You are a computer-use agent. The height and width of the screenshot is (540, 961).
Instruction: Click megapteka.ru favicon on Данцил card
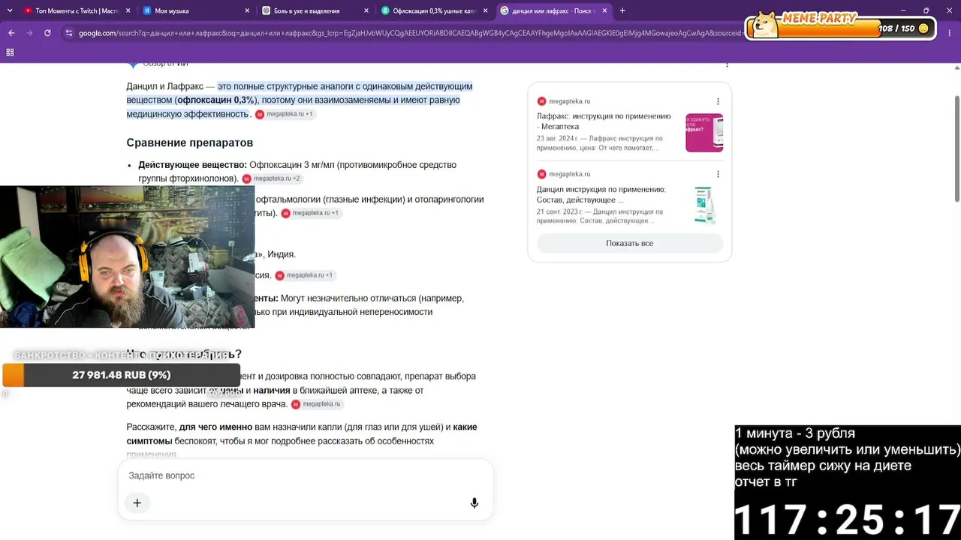(541, 174)
